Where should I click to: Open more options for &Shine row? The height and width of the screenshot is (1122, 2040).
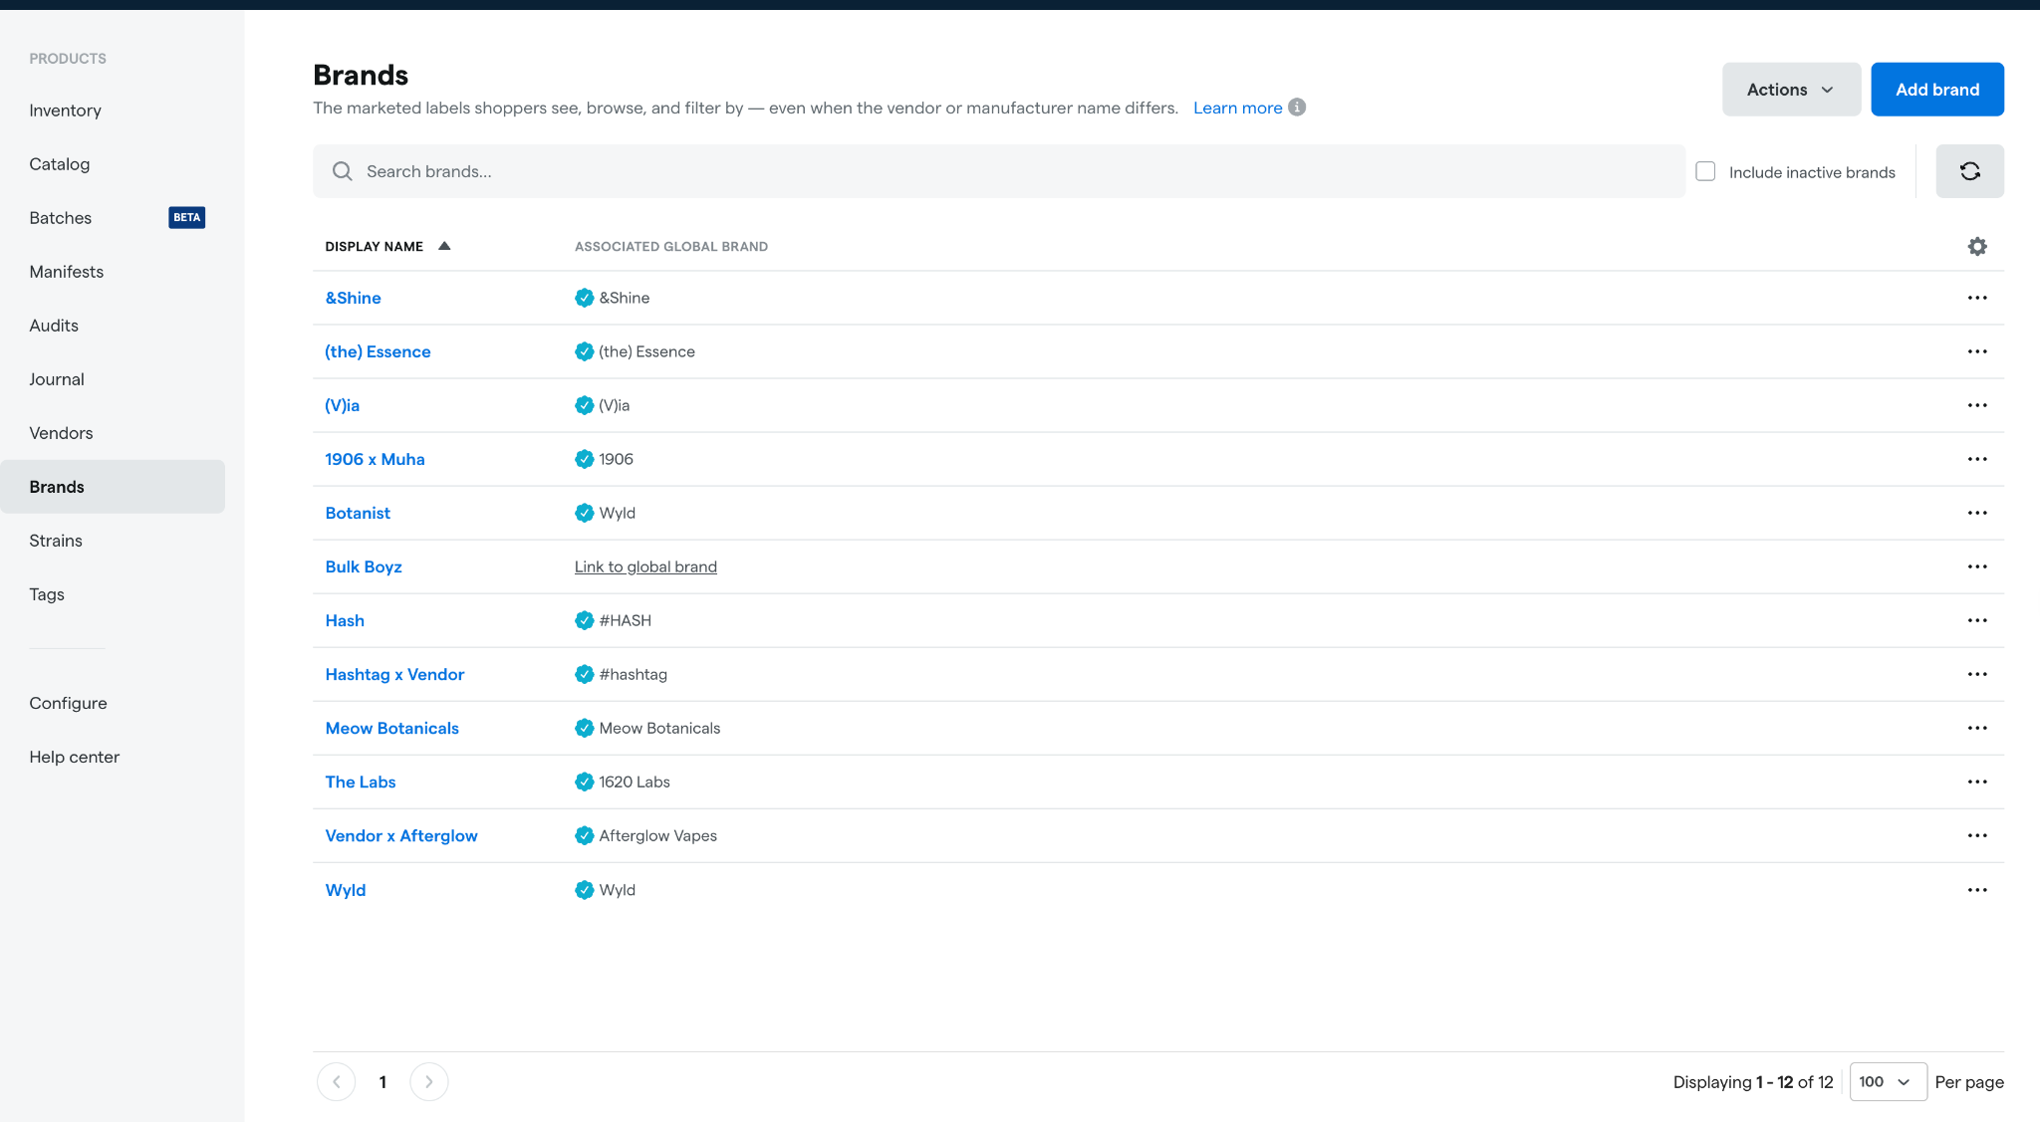click(x=1977, y=298)
